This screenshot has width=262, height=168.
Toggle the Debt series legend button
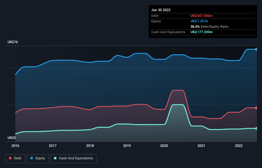[15, 158]
